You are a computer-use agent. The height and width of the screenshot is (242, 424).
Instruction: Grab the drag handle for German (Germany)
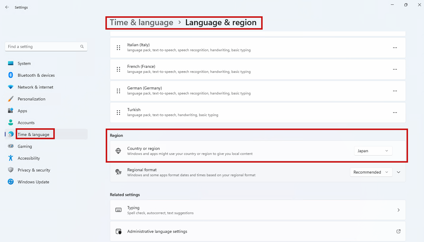click(118, 91)
